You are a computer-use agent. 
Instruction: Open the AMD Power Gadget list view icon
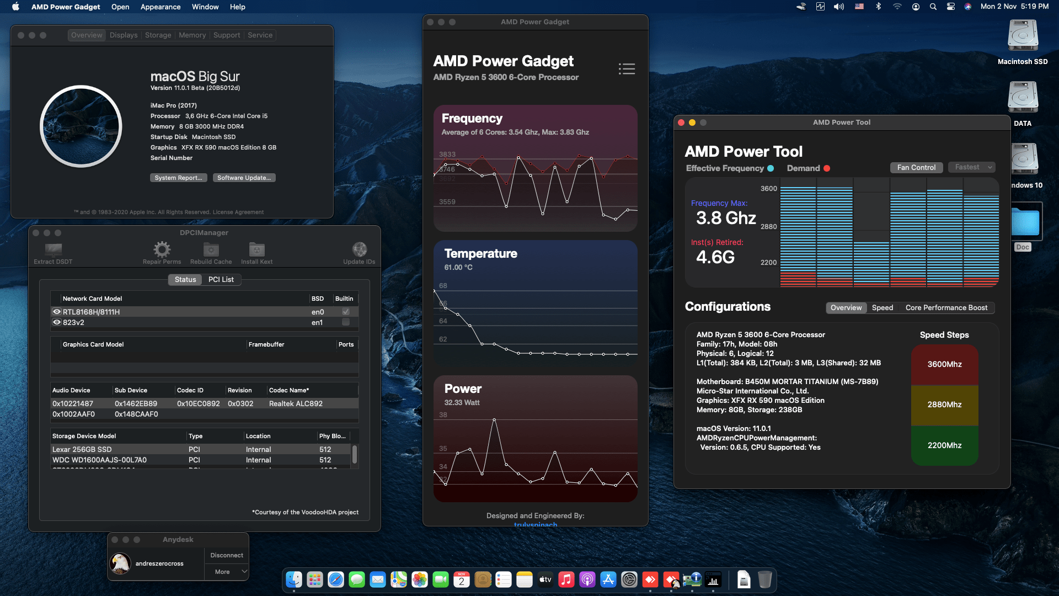[x=627, y=68]
